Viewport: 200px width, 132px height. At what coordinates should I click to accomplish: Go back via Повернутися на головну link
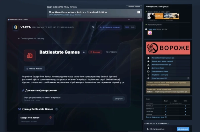click(31, 39)
